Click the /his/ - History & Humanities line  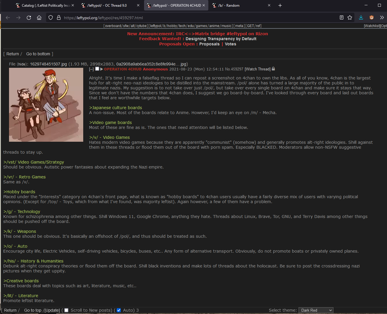(33, 261)
